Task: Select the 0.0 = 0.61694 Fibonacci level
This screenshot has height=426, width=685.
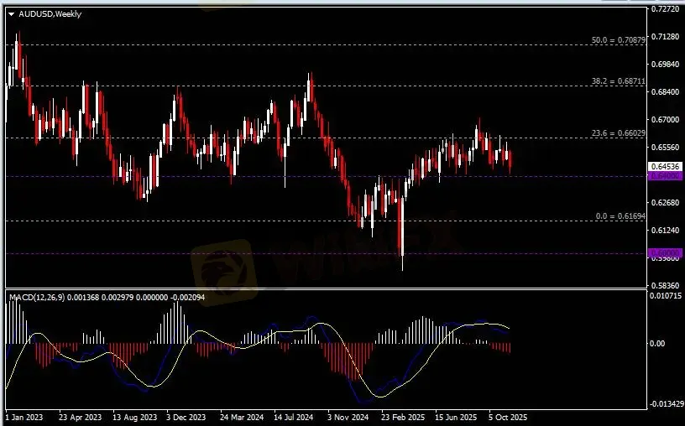Action: tap(620, 216)
